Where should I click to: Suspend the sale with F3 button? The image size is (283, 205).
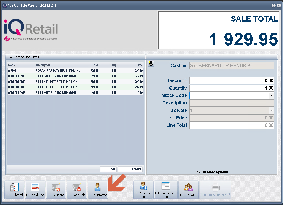(56, 190)
